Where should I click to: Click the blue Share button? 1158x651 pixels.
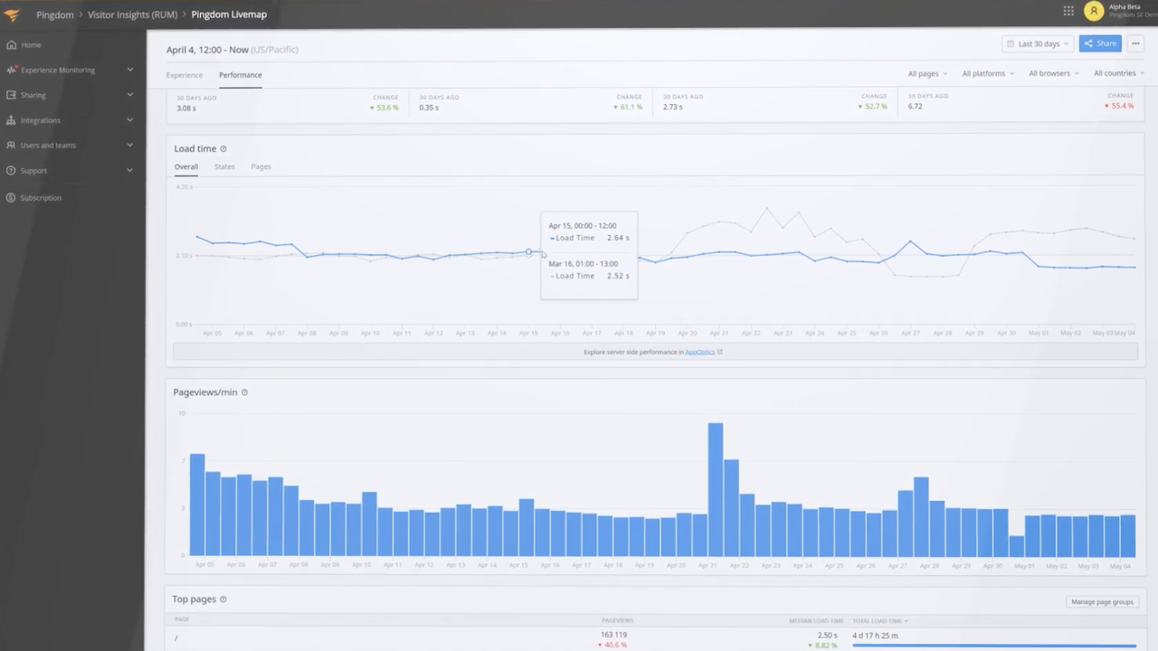(x=1100, y=42)
